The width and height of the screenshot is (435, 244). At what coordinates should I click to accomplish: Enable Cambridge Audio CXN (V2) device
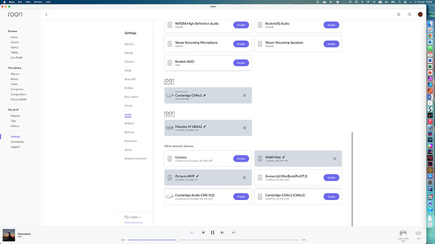point(241,197)
